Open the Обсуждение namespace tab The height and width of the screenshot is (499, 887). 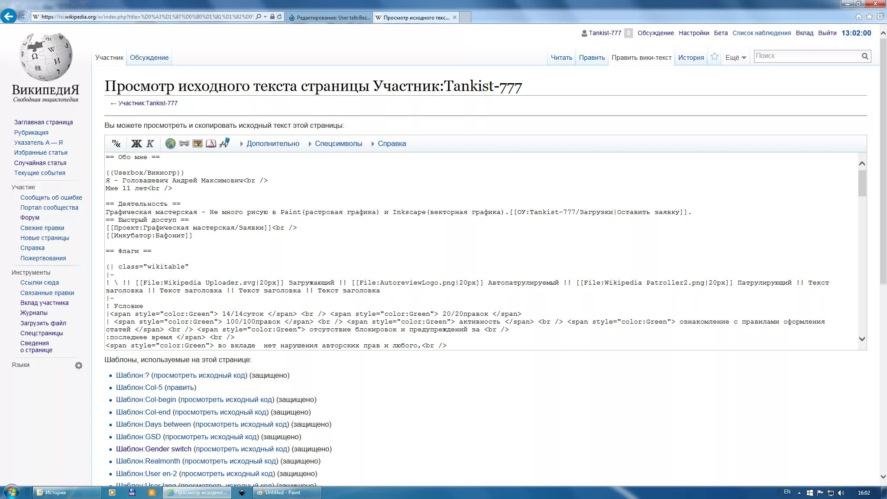[149, 58]
